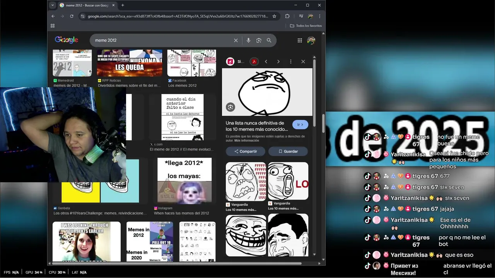Open the preview panel three-dot options

(290, 61)
